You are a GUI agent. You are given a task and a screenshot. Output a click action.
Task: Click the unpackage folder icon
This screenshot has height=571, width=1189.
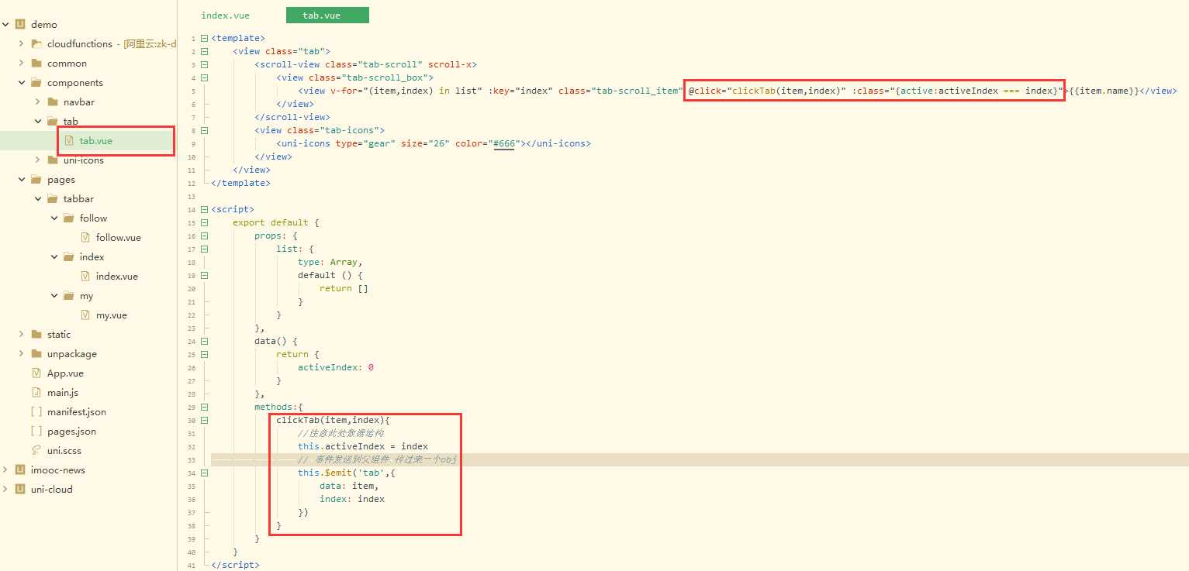pyautogui.click(x=36, y=354)
